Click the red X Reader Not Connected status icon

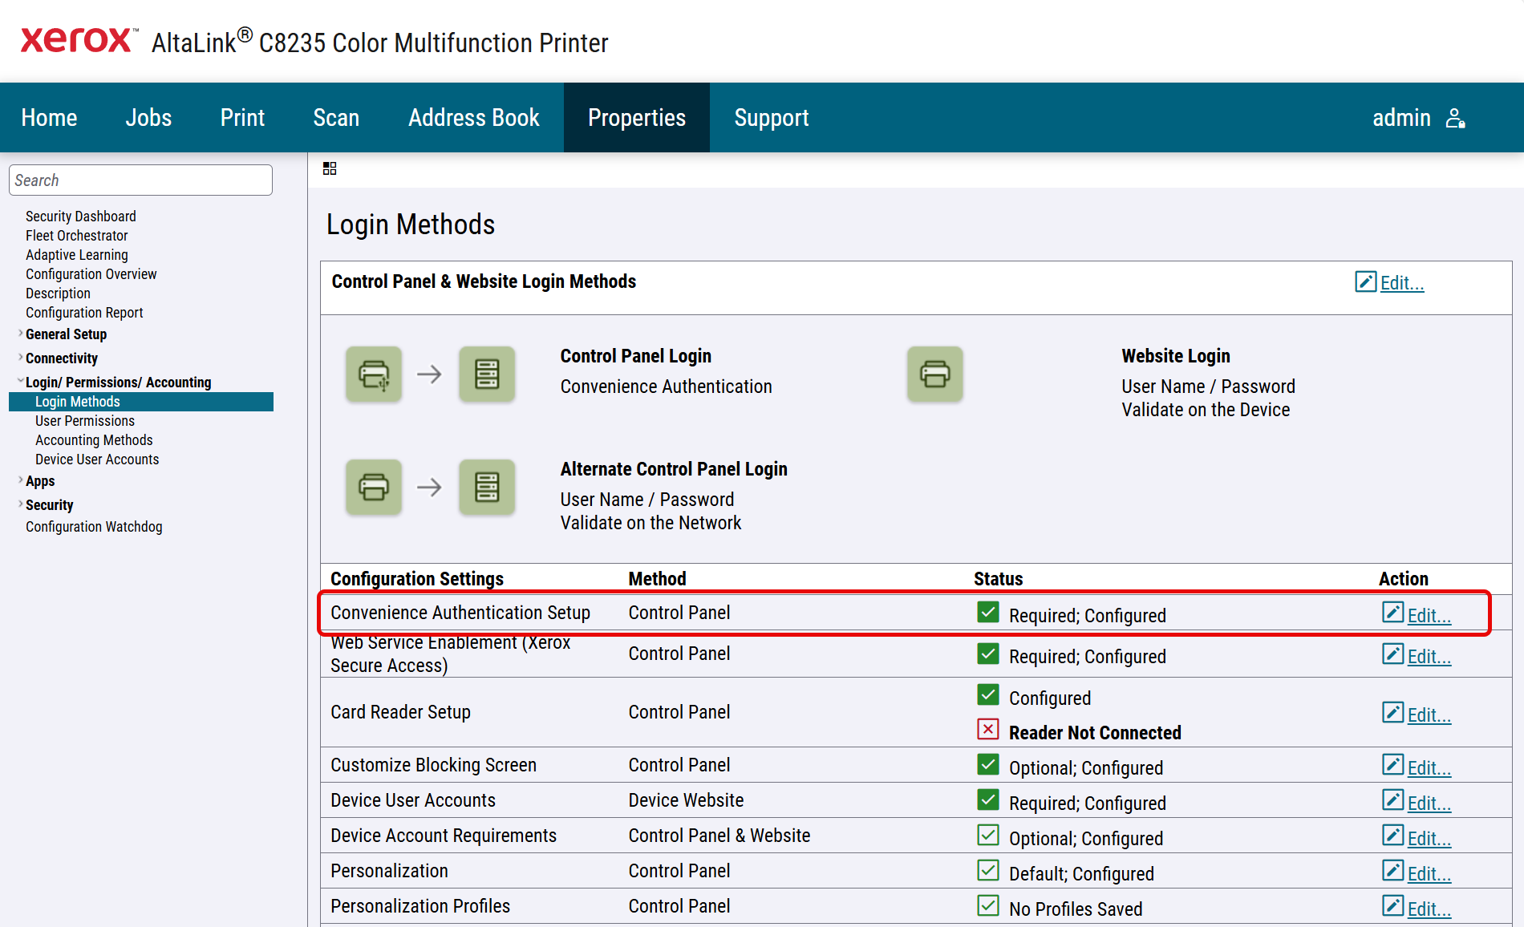pyautogui.click(x=987, y=730)
